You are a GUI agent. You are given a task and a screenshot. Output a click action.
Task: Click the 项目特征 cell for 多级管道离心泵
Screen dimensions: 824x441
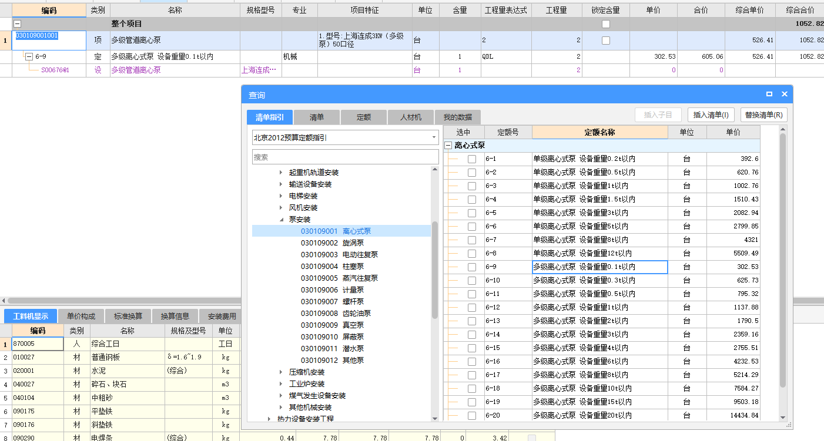click(x=364, y=40)
